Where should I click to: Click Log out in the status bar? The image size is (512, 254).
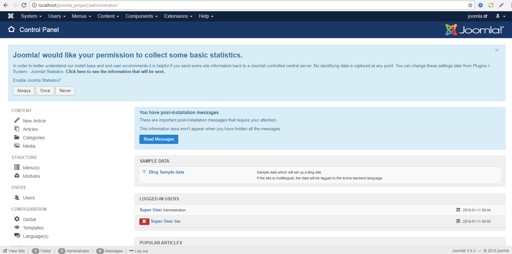tap(139, 251)
